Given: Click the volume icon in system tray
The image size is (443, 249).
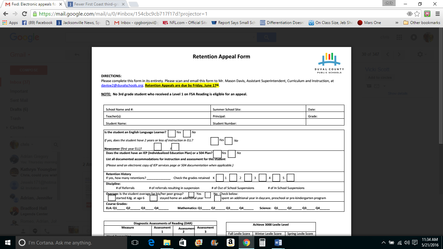Looking at the screenshot, I should click(407, 243).
